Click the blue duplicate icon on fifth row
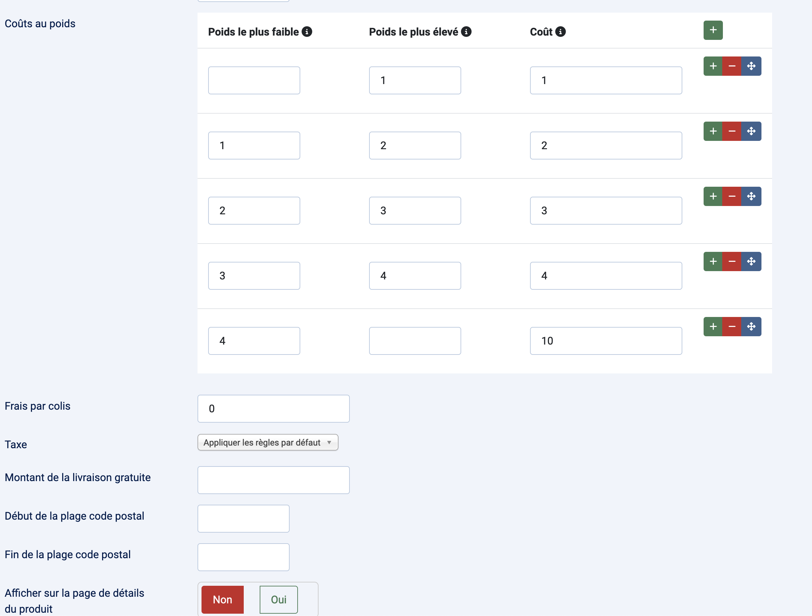Image resolution: width=812 pixels, height=616 pixels. coord(751,326)
